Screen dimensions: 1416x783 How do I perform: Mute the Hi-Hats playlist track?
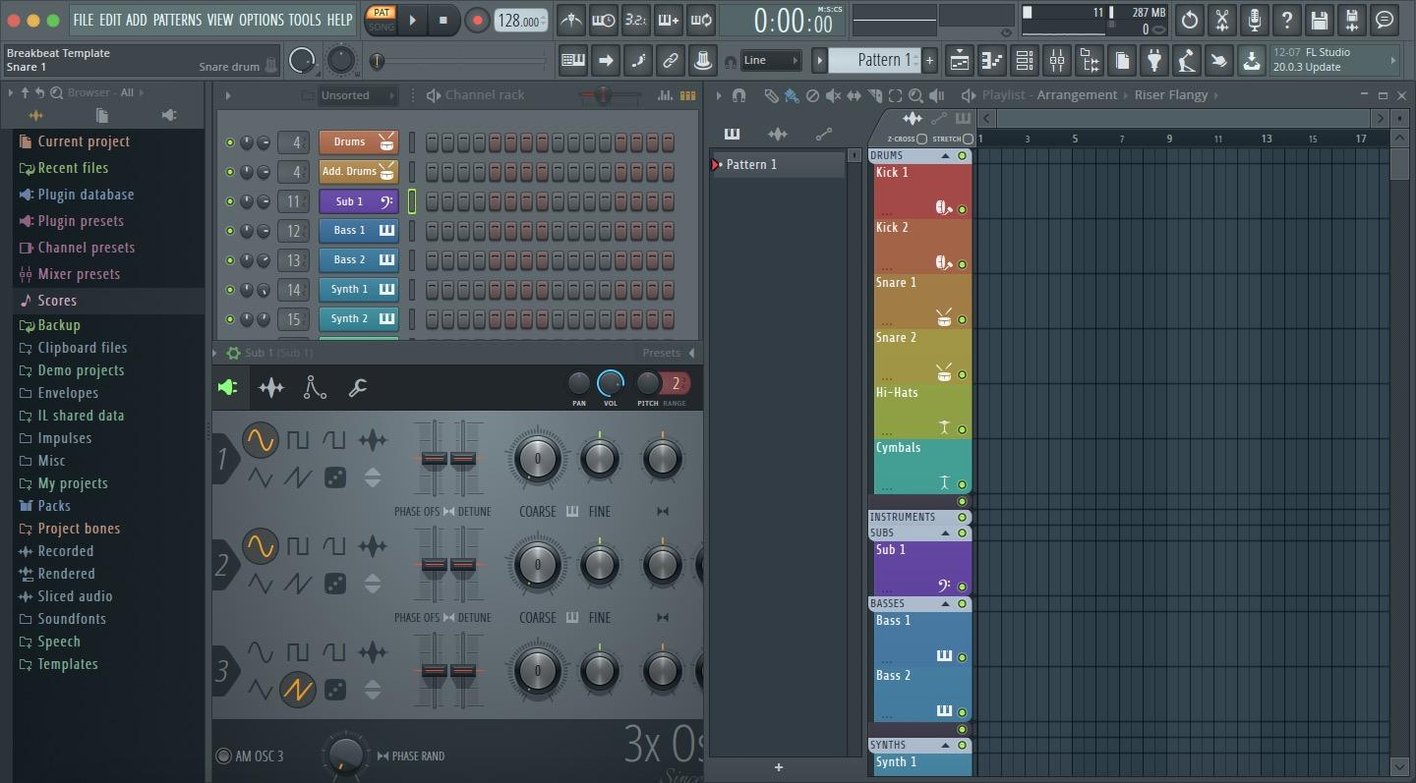[x=963, y=429]
